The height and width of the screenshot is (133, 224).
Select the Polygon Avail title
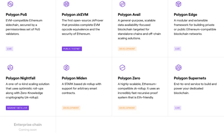129,14
